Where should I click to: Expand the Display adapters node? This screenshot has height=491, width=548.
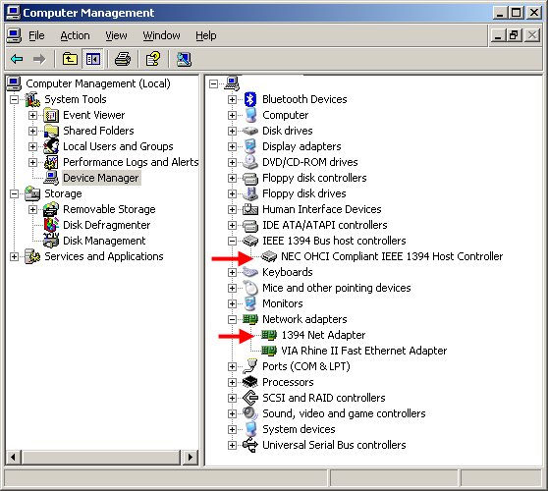pos(232,146)
